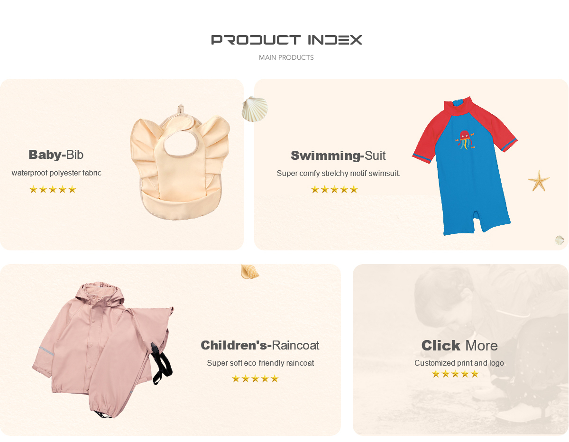
Task: Click the star rating under Swimming-Suit
Action: pos(334,189)
